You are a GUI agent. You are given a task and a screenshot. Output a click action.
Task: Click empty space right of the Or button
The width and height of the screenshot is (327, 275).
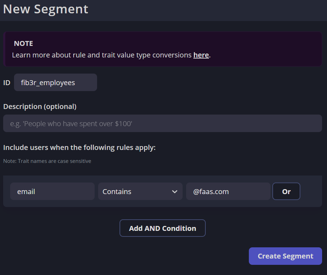(x=311, y=192)
